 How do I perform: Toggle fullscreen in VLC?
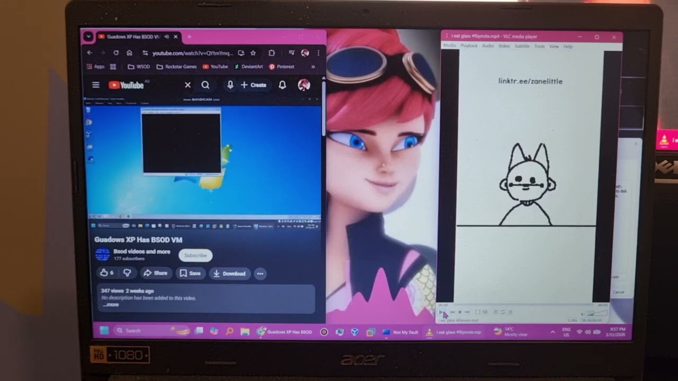(x=478, y=312)
